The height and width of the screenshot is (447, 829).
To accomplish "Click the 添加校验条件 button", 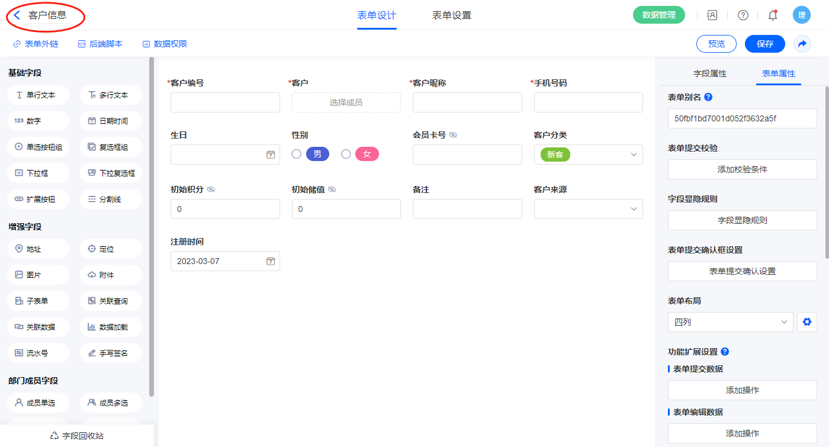I will [742, 169].
